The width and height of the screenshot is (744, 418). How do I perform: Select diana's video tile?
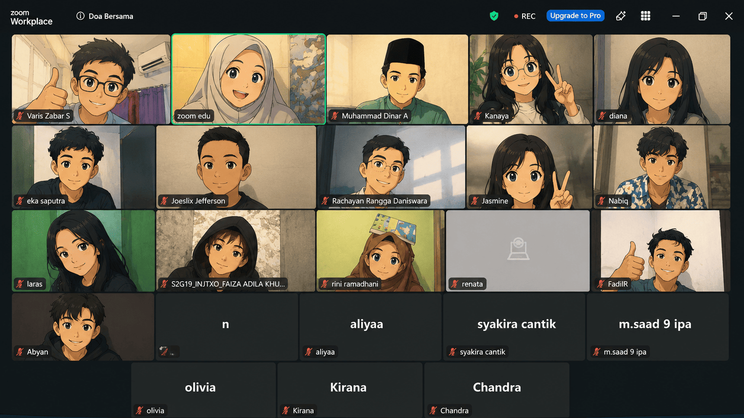tap(662, 79)
